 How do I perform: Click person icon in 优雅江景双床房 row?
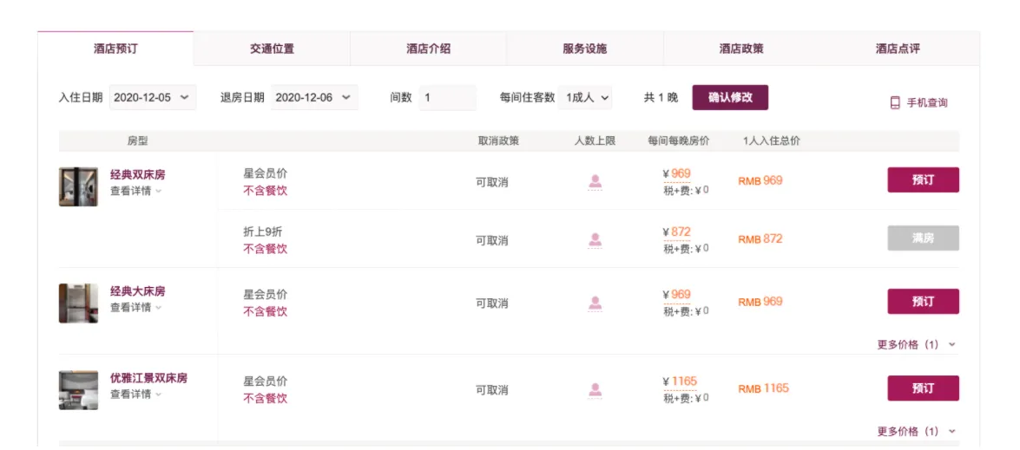point(596,390)
